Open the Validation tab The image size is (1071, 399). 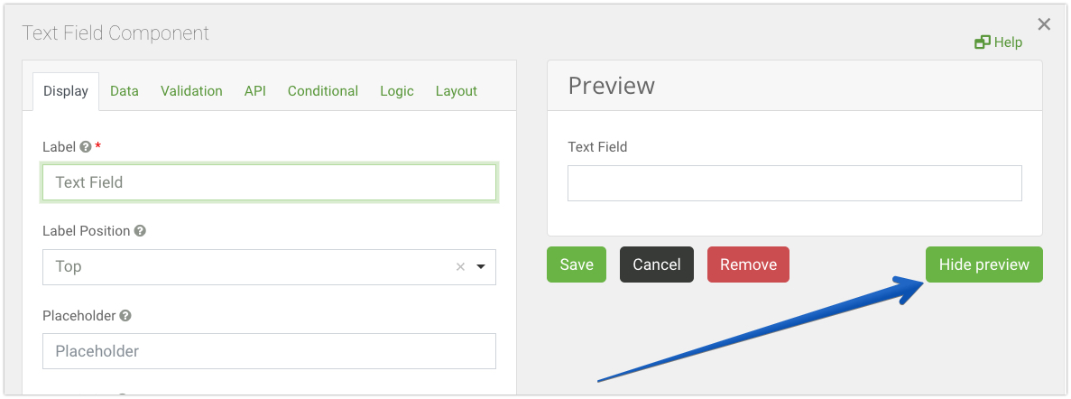pos(191,91)
